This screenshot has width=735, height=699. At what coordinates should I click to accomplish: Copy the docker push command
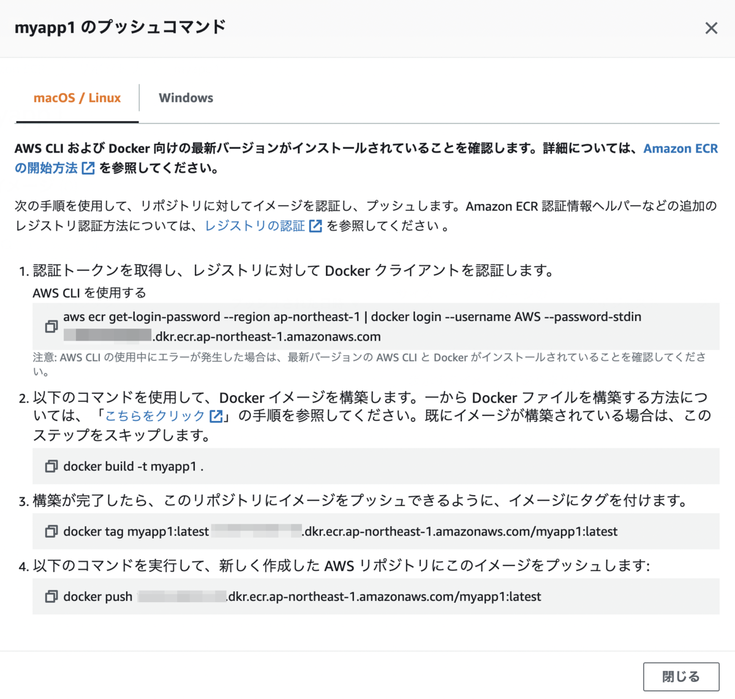pos(51,597)
